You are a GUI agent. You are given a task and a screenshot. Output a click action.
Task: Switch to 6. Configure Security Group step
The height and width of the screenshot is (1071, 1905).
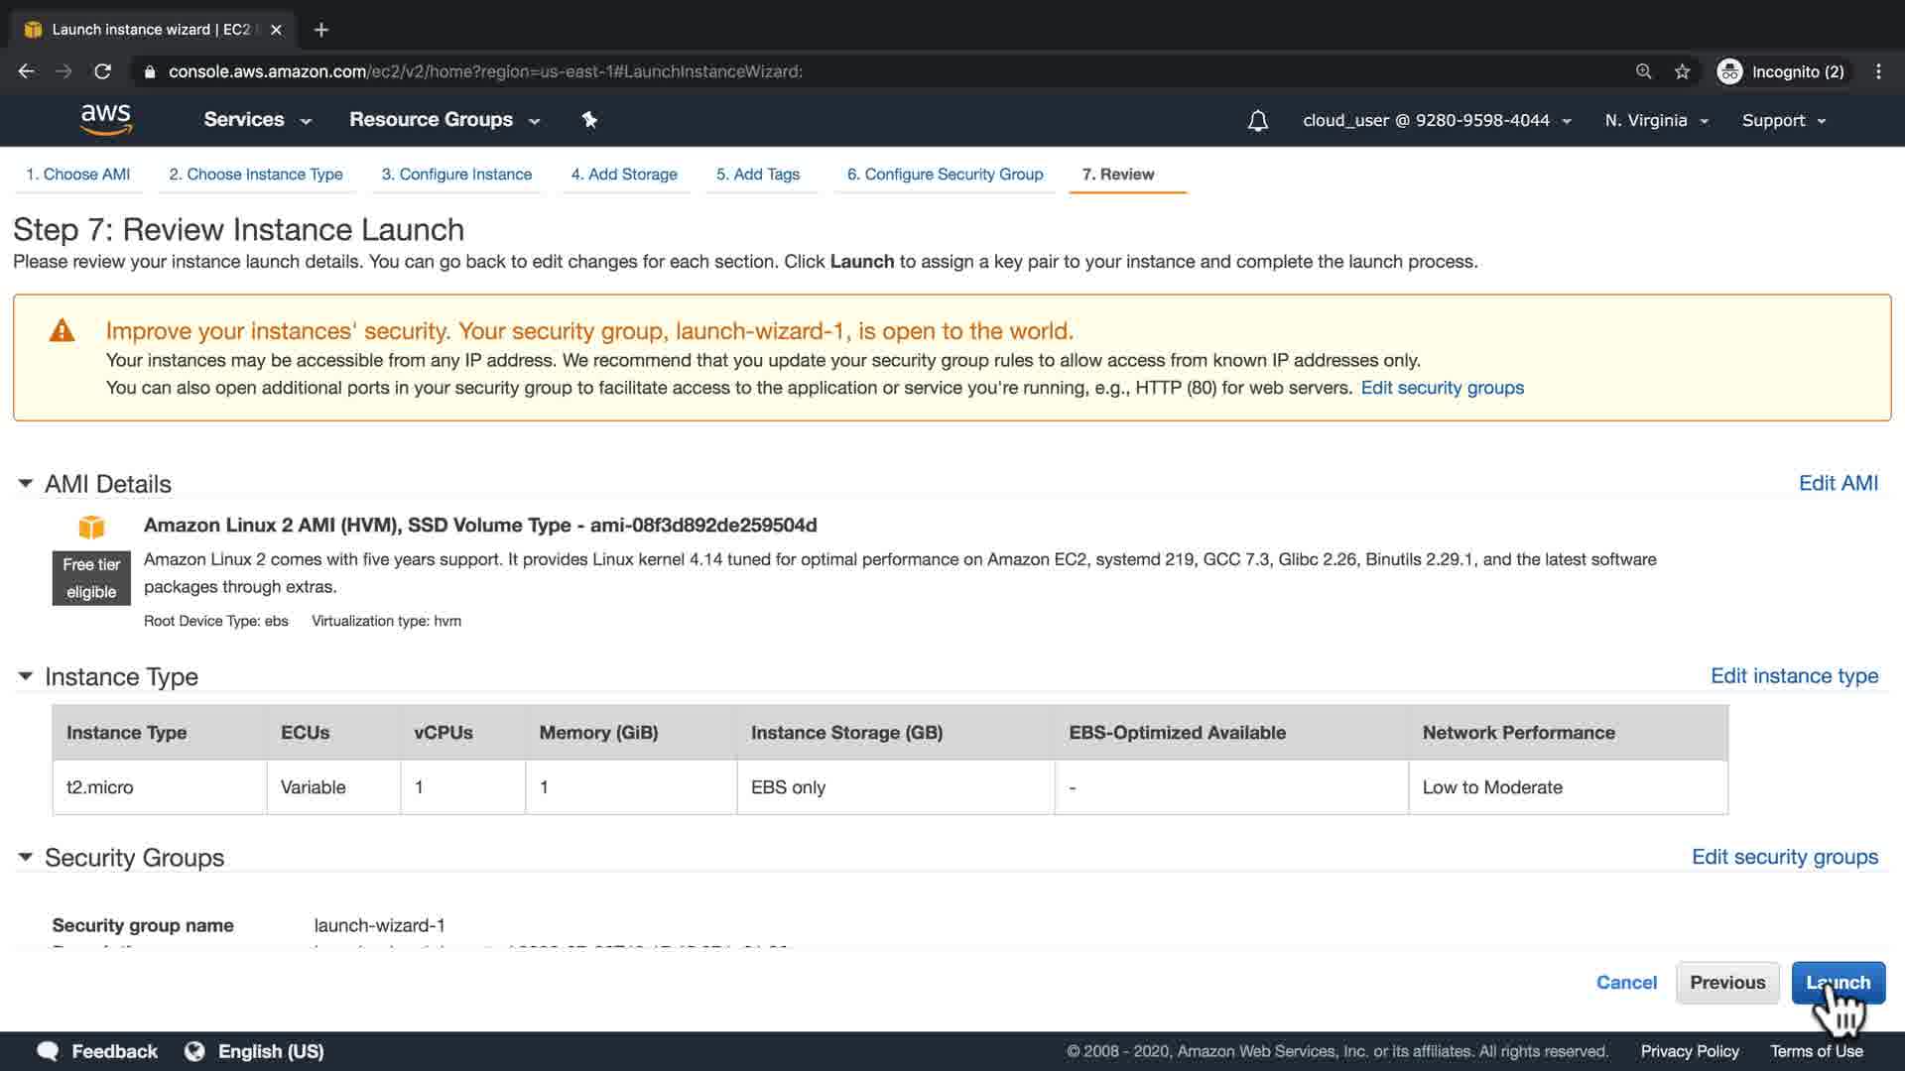coord(945,175)
